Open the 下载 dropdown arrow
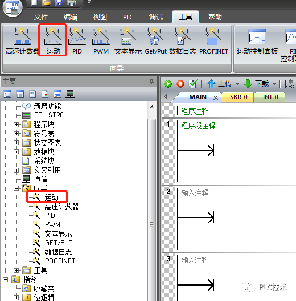The height and width of the screenshot is (301, 296). [274, 84]
